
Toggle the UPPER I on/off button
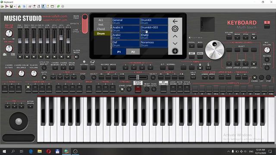tap(254, 64)
